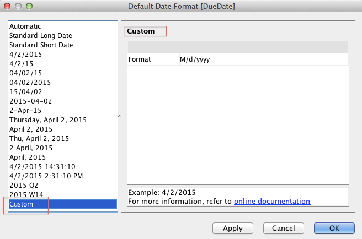Choose the 2 April, 2015 format
Viewport: 362px width, 239px height.
coord(31,148)
